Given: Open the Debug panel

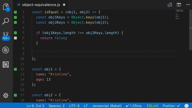Looking at the screenshot, I should 6,50.
